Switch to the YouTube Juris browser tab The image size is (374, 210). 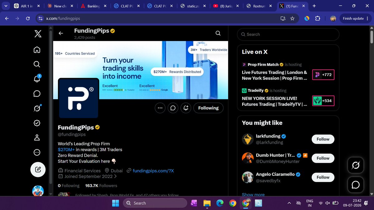pyautogui.click(x=226, y=6)
